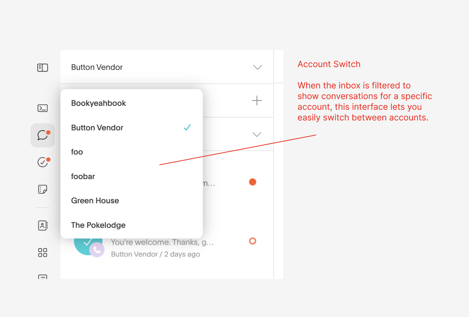This screenshot has width=469, height=317.
Task: Expand the Button Vendor account dropdown chevron
Action: (x=257, y=67)
